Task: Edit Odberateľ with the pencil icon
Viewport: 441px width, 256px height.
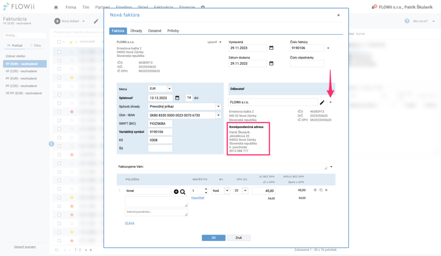Action: (x=322, y=102)
